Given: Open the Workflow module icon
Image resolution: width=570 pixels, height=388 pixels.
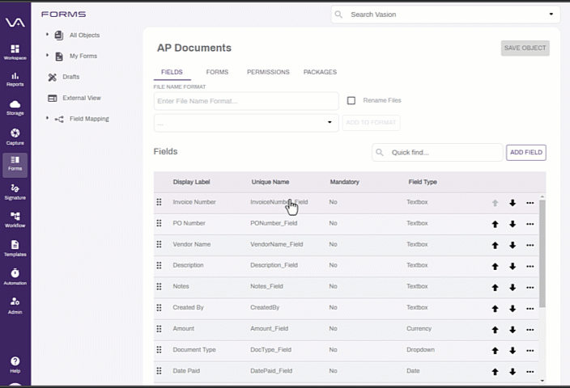Looking at the screenshot, I should pos(15,220).
